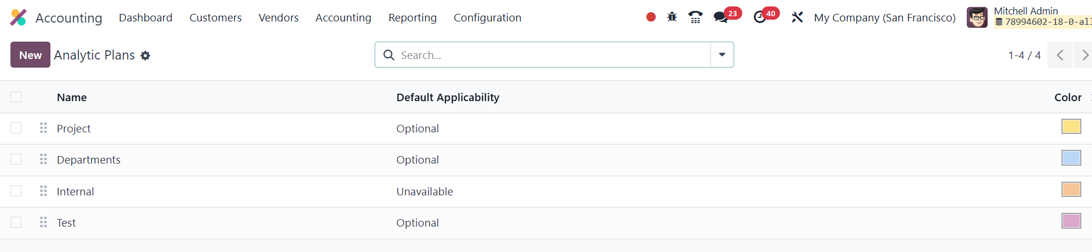Click the yellow color swatch for Project

1071,127
